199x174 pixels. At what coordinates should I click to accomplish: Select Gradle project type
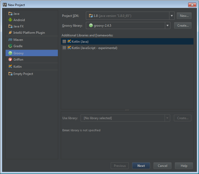32,46
